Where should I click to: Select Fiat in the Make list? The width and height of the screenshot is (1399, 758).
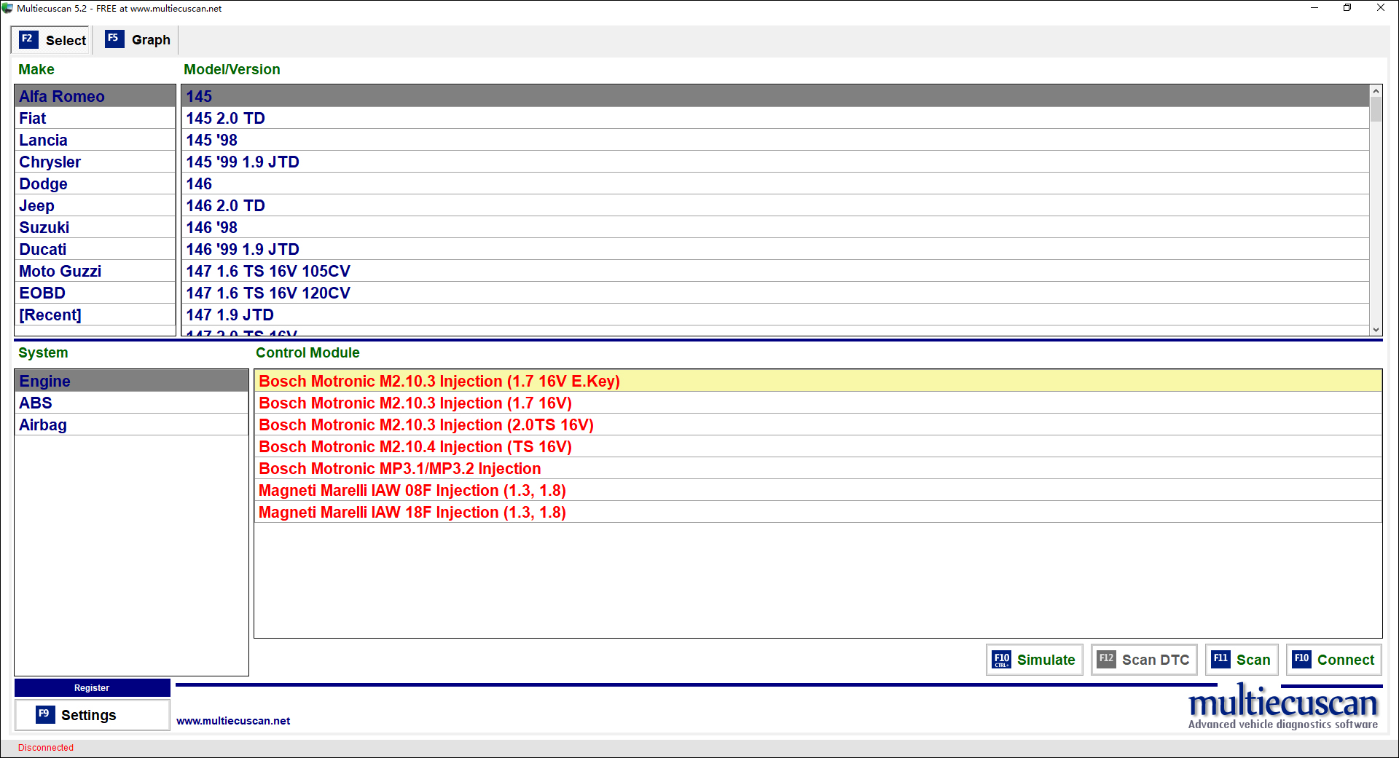[x=95, y=118]
